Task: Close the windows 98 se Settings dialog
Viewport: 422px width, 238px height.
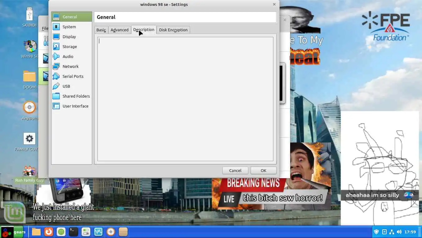Action: (274, 4)
